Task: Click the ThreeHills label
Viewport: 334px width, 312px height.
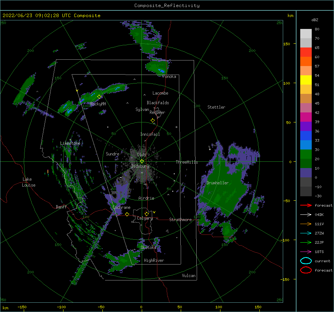Action: tap(187, 162)
